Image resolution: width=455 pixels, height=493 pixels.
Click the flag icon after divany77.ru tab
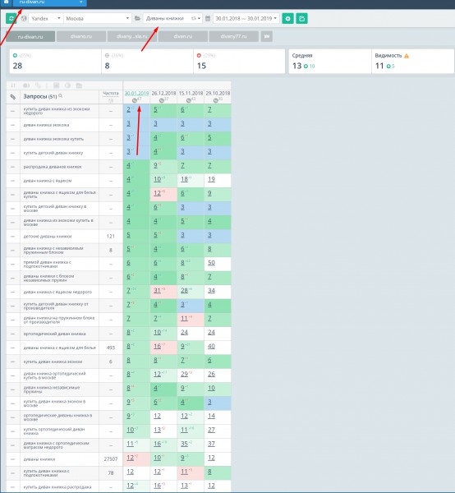click(267, 36)
